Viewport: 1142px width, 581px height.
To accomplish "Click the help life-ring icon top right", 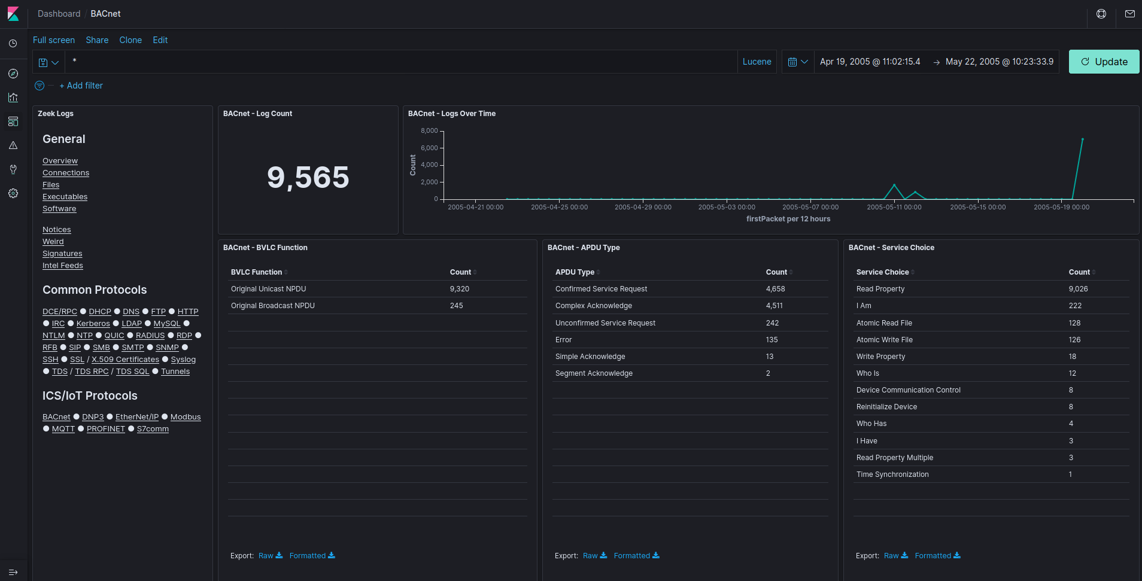I will 1101,14.
